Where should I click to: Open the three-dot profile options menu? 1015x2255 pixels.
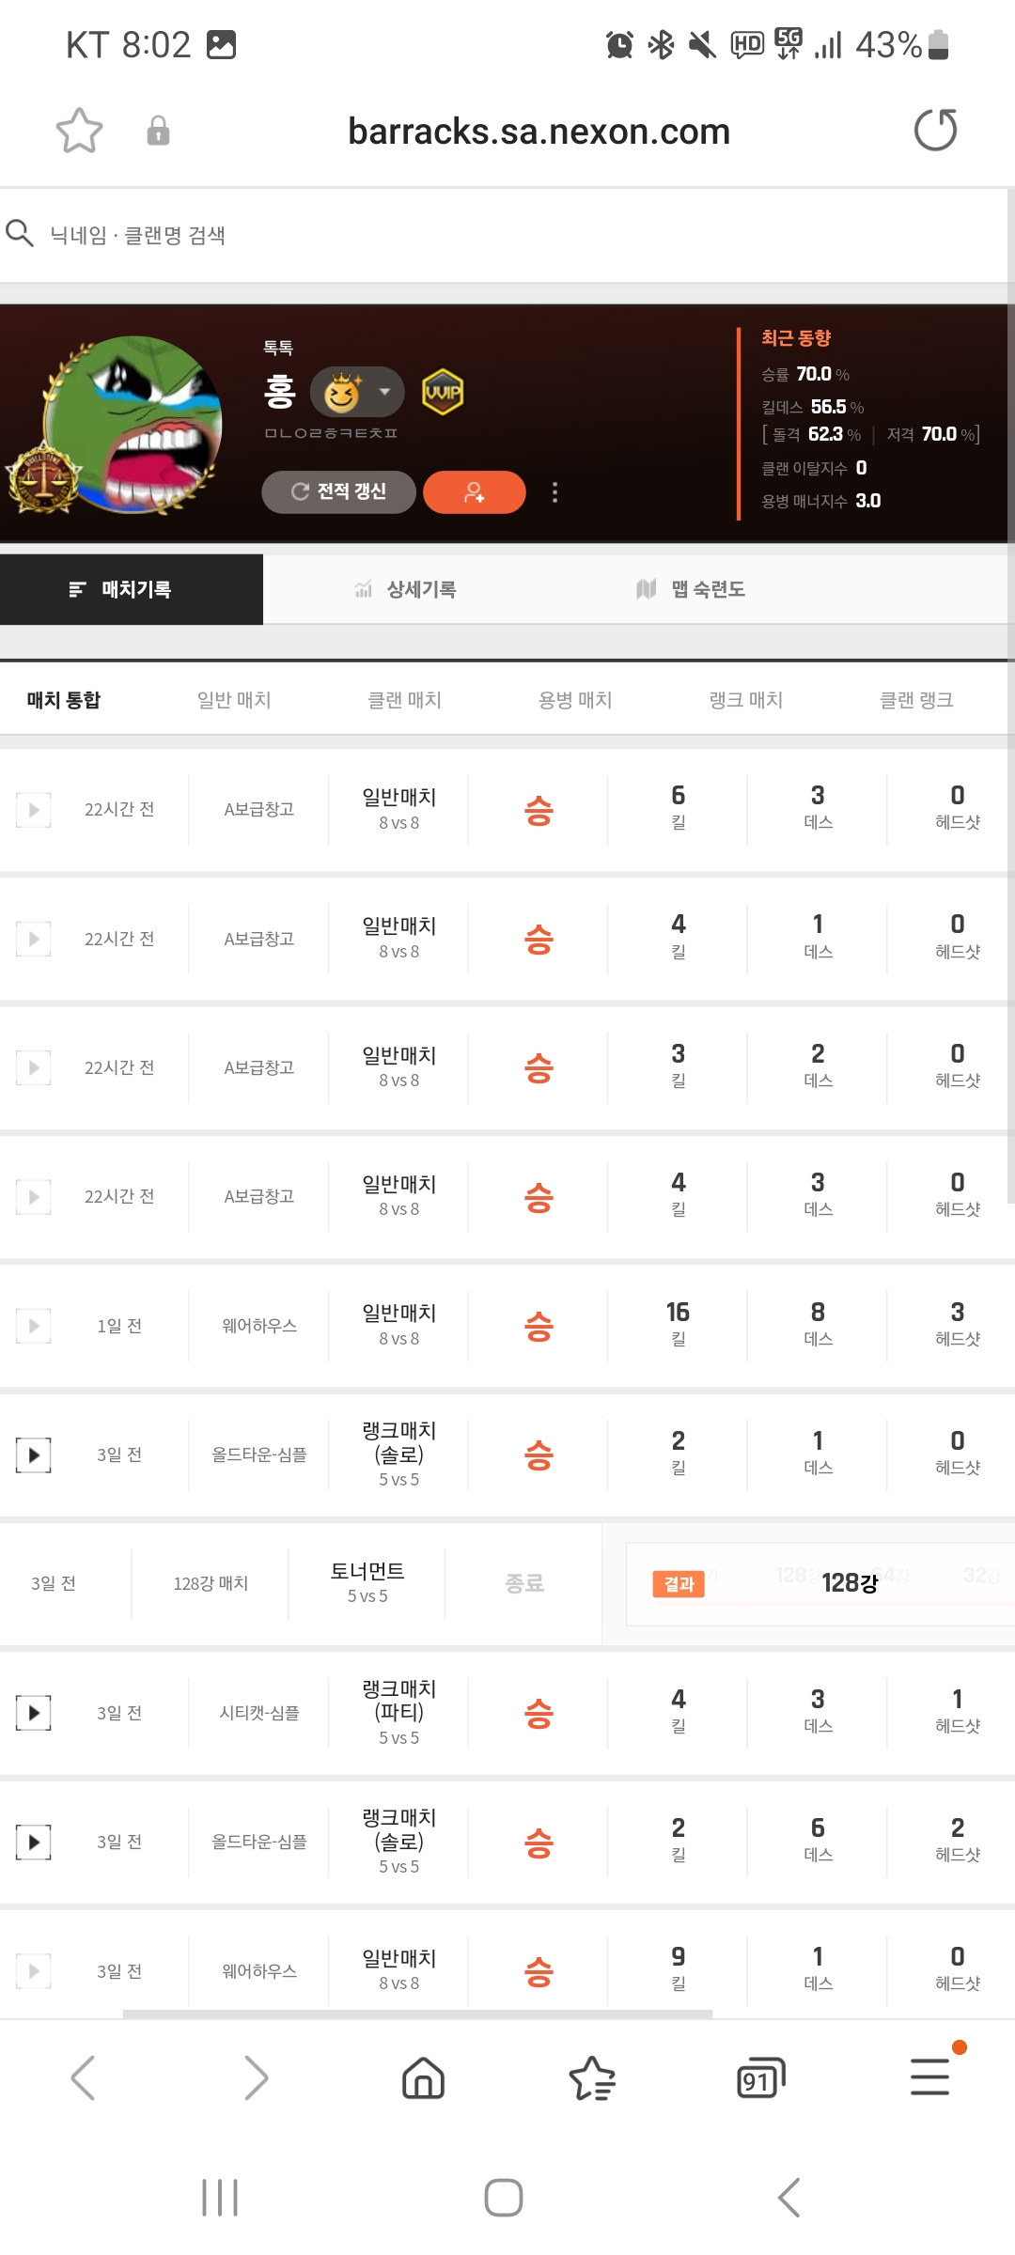[554, 492]
